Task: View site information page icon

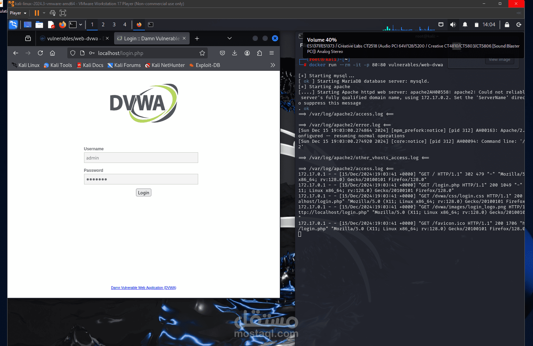Action: click(x=82, y=53)
